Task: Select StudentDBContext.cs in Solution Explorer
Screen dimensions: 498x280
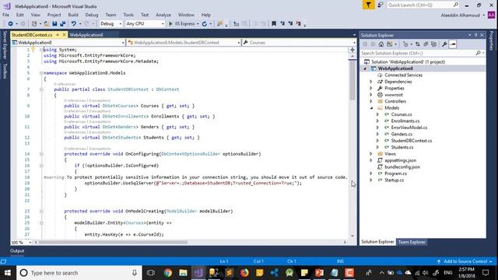Action: (x=412, y=141)
